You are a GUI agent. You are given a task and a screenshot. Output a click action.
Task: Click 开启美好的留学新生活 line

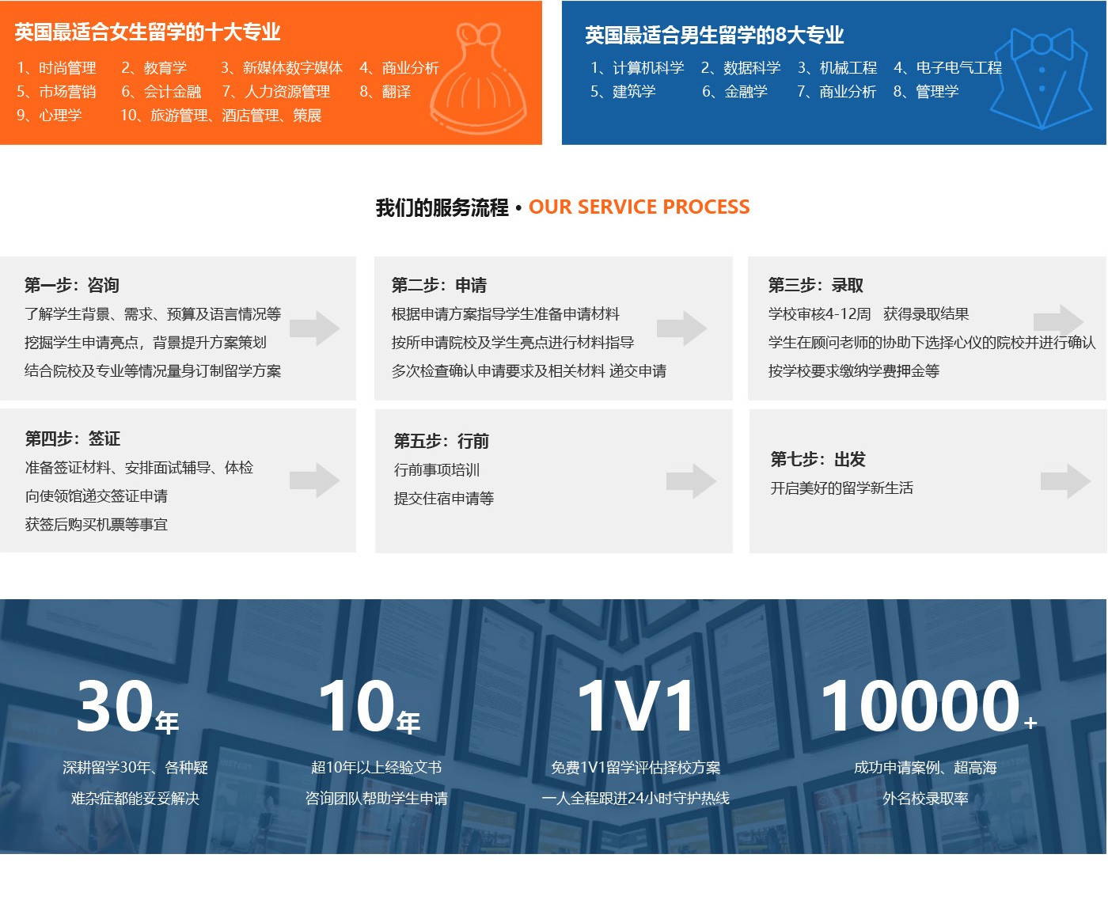click(x=842, y=488)
